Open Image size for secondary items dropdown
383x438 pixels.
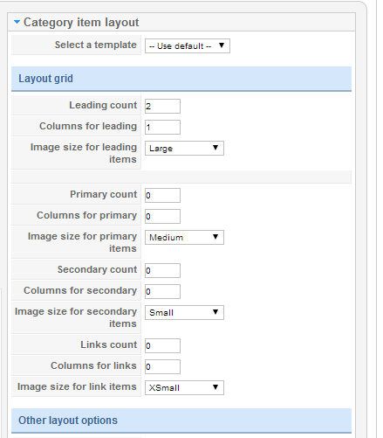point(184,313)
